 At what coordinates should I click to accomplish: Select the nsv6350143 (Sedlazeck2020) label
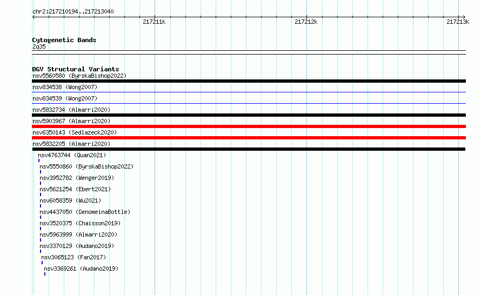pyautogui.click(x=75, y=132)
